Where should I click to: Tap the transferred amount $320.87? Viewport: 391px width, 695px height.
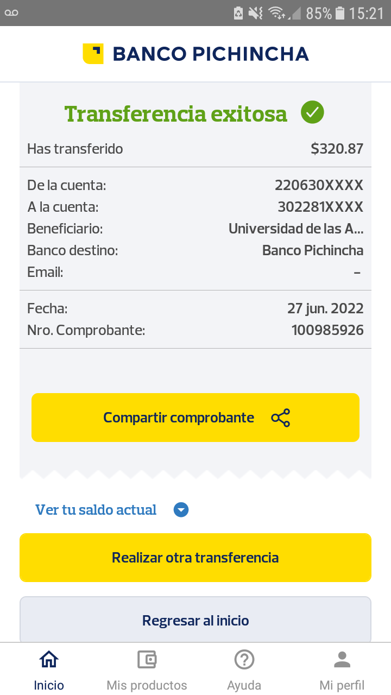pos(337,149)
